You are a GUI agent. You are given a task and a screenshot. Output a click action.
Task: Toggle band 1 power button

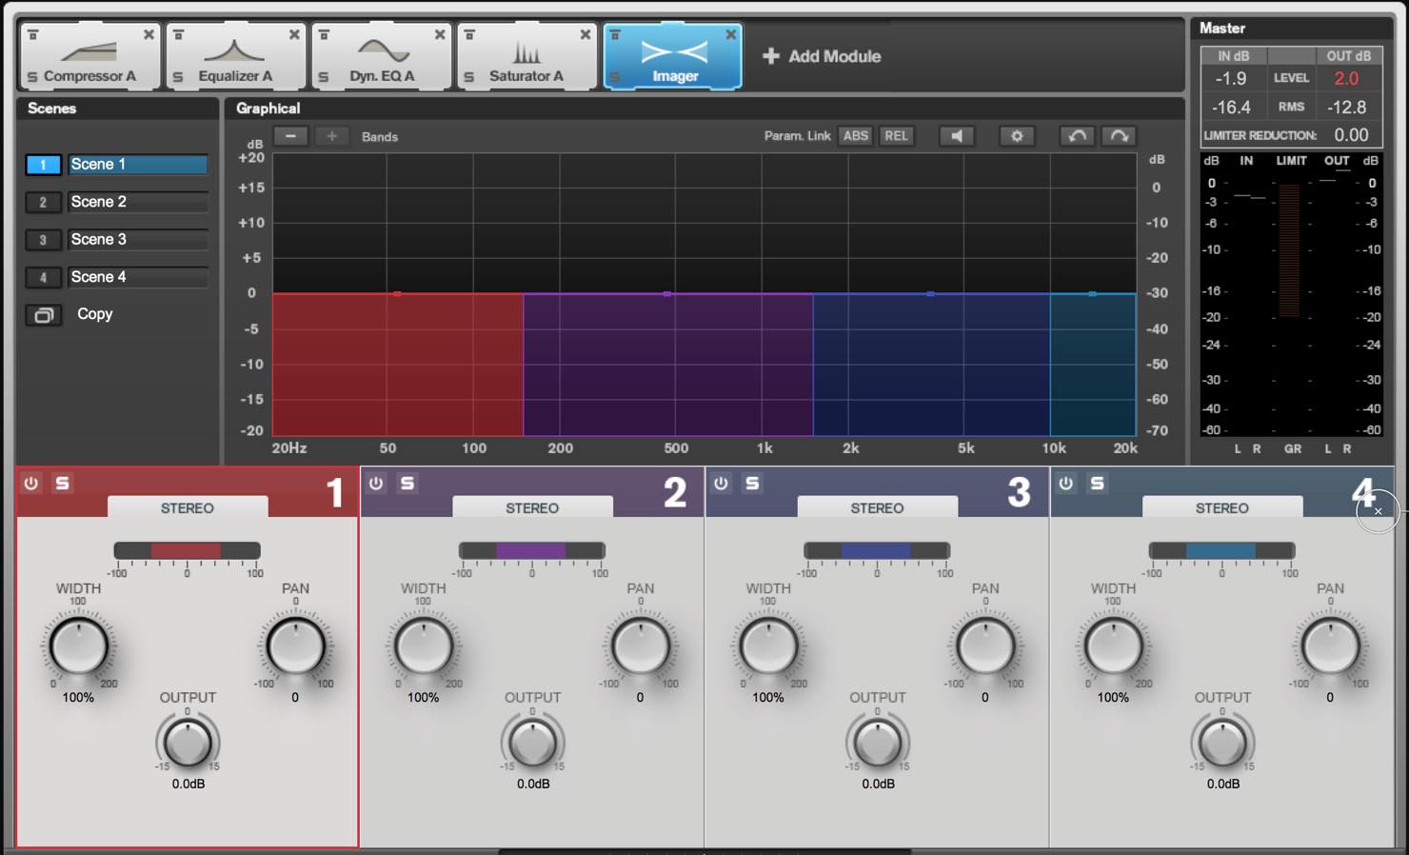(31, 484)
